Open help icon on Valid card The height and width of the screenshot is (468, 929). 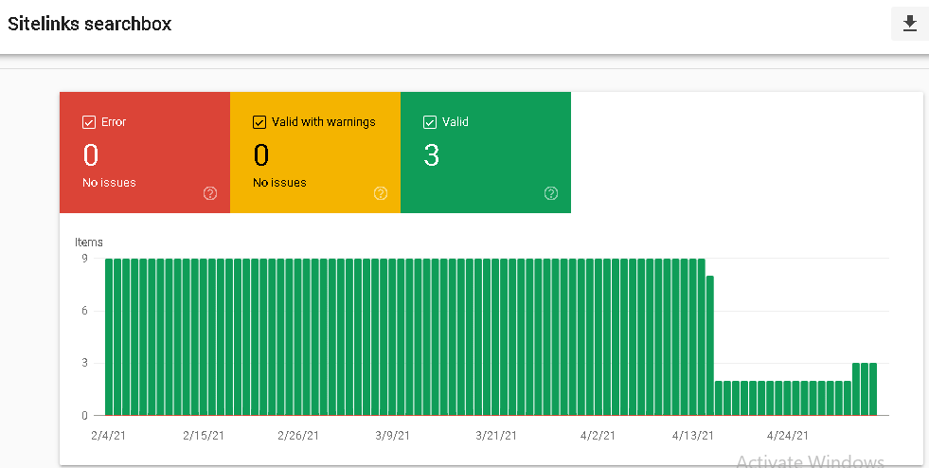coord(551,193)
